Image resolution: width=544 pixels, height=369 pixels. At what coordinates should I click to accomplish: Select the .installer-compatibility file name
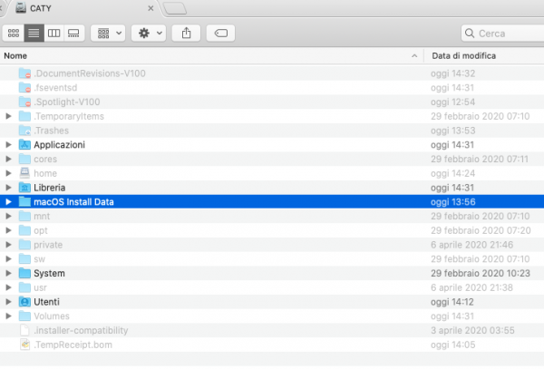click(81, 330)
